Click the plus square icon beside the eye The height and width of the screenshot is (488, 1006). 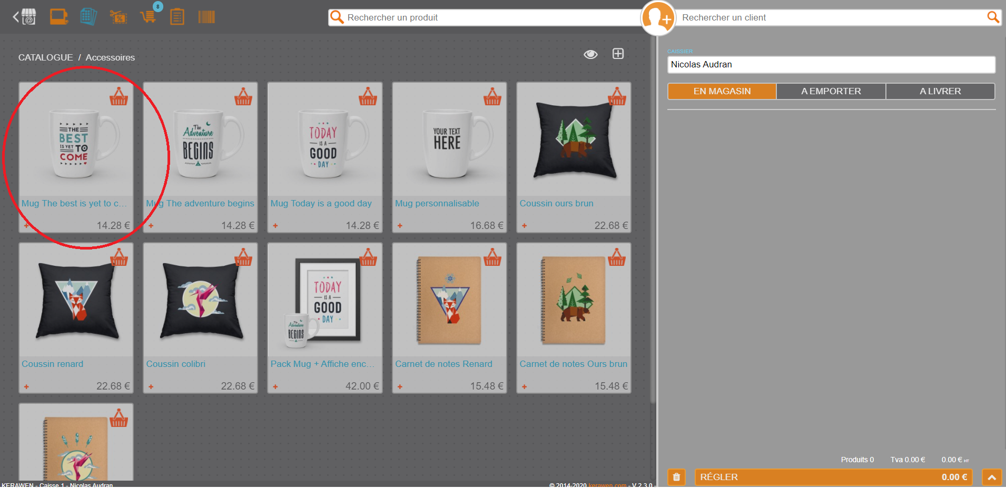(618, 54)
